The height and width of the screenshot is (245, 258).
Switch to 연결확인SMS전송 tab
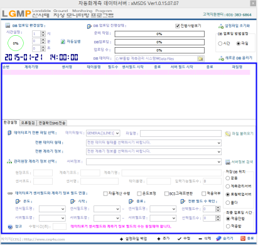(x=52, y=123)
